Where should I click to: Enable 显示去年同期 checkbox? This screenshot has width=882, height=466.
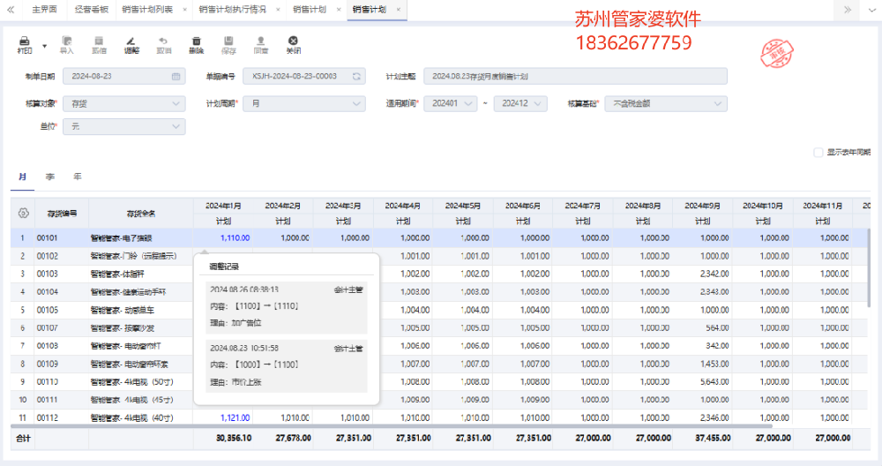tap(818, 153)
